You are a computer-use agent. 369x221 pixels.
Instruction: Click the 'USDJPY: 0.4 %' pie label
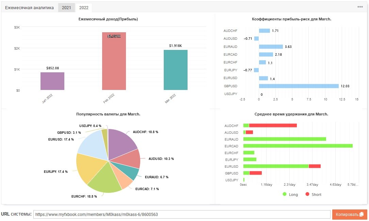coord(90,126)
